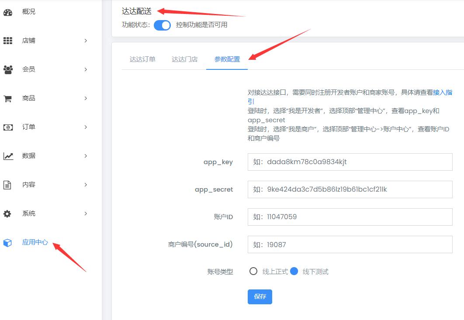Viewport: 464px width, 320px height.
Task: Select the 线下测试 radio button
Action: point(294,271)
